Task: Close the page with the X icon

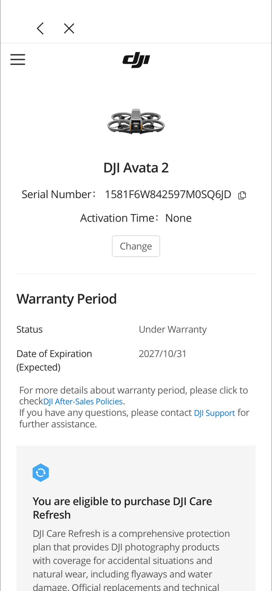Action: point(69,29)
